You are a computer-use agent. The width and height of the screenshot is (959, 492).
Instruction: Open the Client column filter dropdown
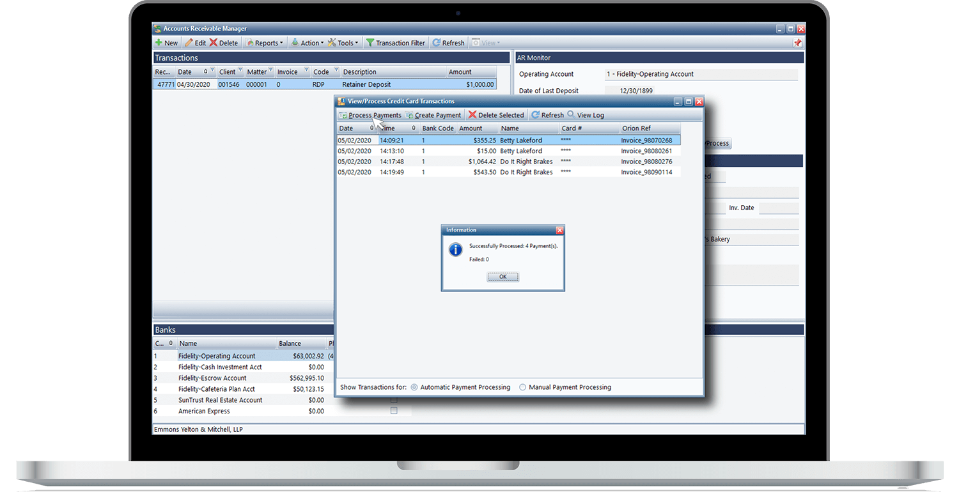click(x=240, y=72)
